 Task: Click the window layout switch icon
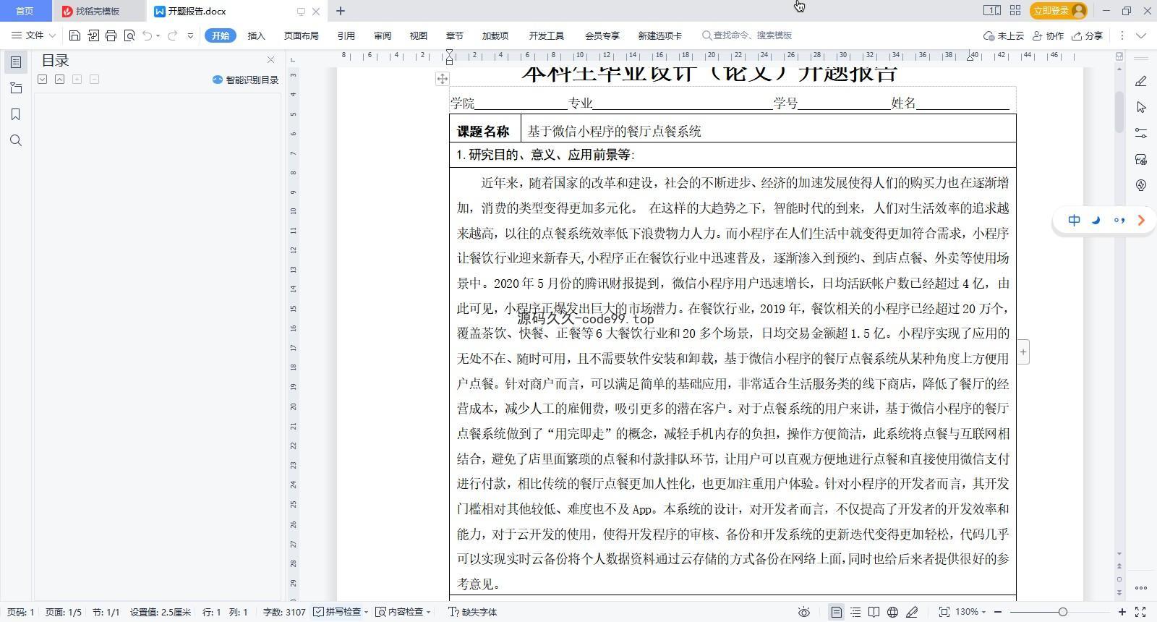[991, 10]
